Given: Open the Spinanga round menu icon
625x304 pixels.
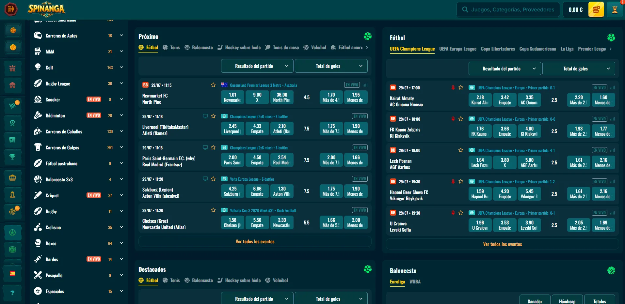Looking at the screenshot, I should 11,9.
